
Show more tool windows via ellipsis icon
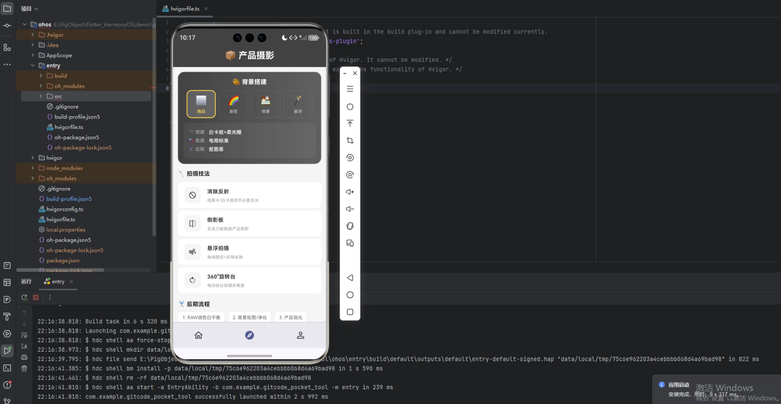tap(7, 64)
